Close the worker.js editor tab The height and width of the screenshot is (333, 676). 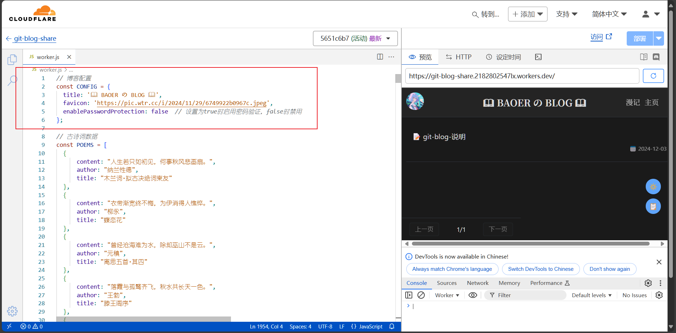[x=69, y=57]
